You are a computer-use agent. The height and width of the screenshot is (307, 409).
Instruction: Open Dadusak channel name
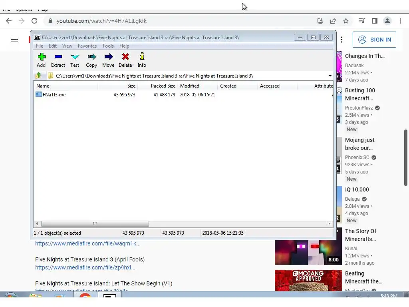click(x=354, y=66)
